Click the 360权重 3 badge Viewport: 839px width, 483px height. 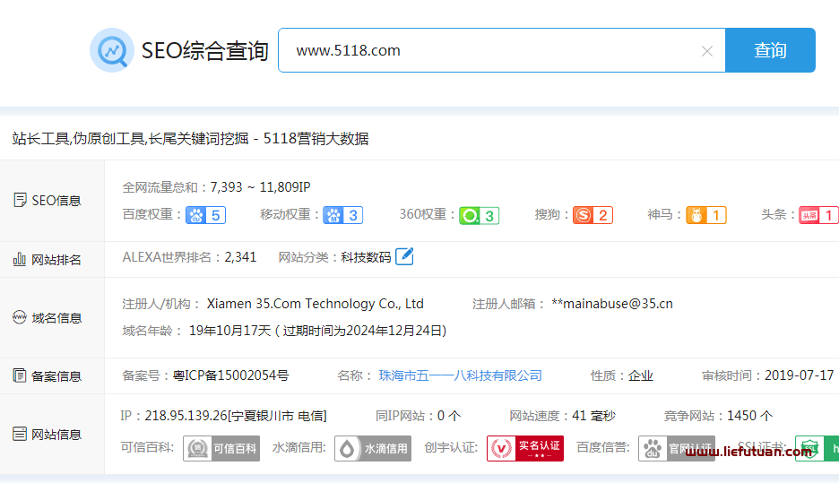coord(479,216)
